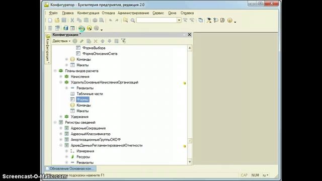
Task: Collapse the Планы видов расчета node
Action: click(x=55, y=71)
